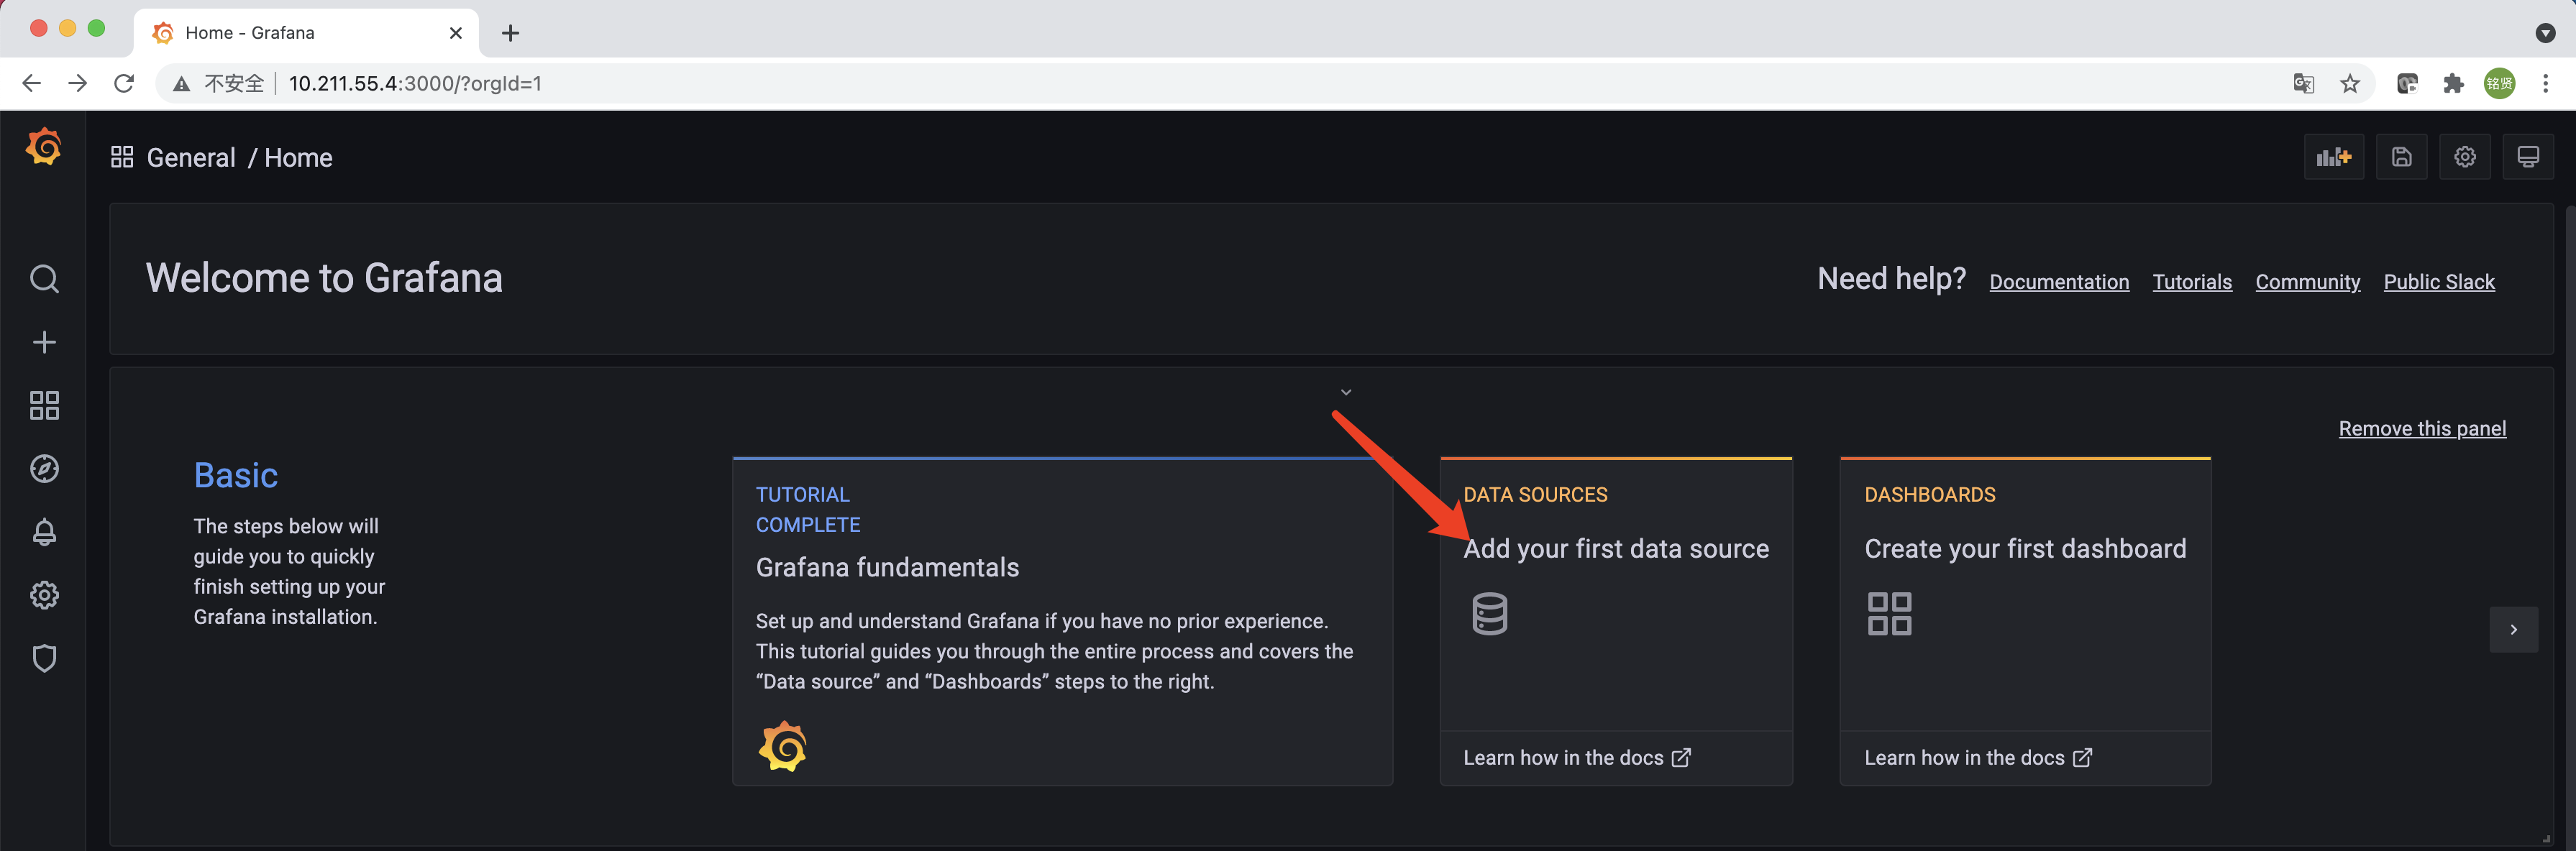This screenshot has width=2576, height=851.
Task: Cycle view mode with monitor icon
Action: tap(2527, 157)
